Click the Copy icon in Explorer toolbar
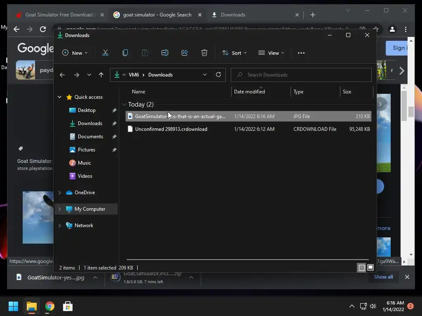The width and height of the screenshot is (422, 316). pyautogui.click(x=125, y=53)
